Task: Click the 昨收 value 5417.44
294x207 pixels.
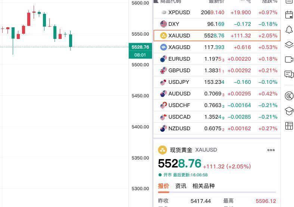Action: [x=201, y=201]
